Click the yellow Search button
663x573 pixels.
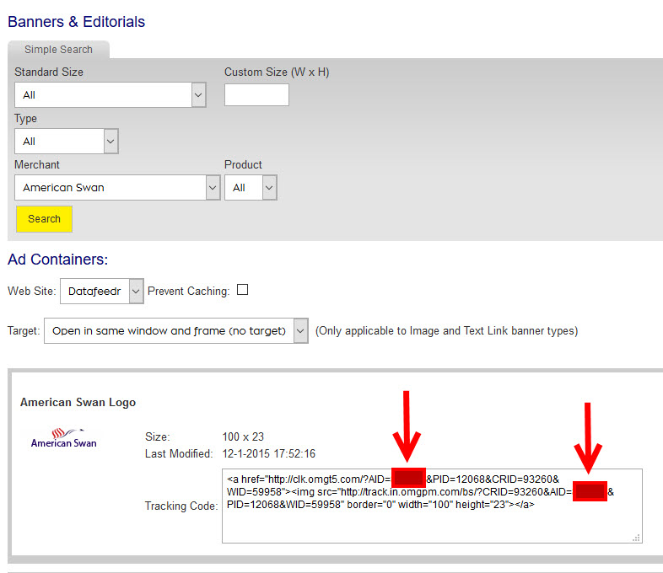pos(44,219)
